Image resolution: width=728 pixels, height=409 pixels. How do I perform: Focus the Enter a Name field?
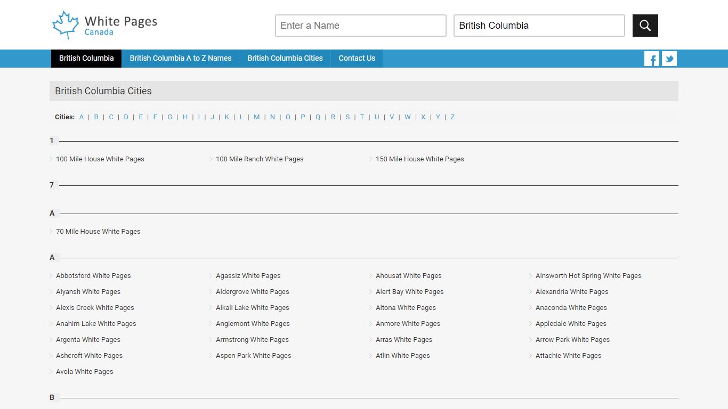(x=361, y=26)
